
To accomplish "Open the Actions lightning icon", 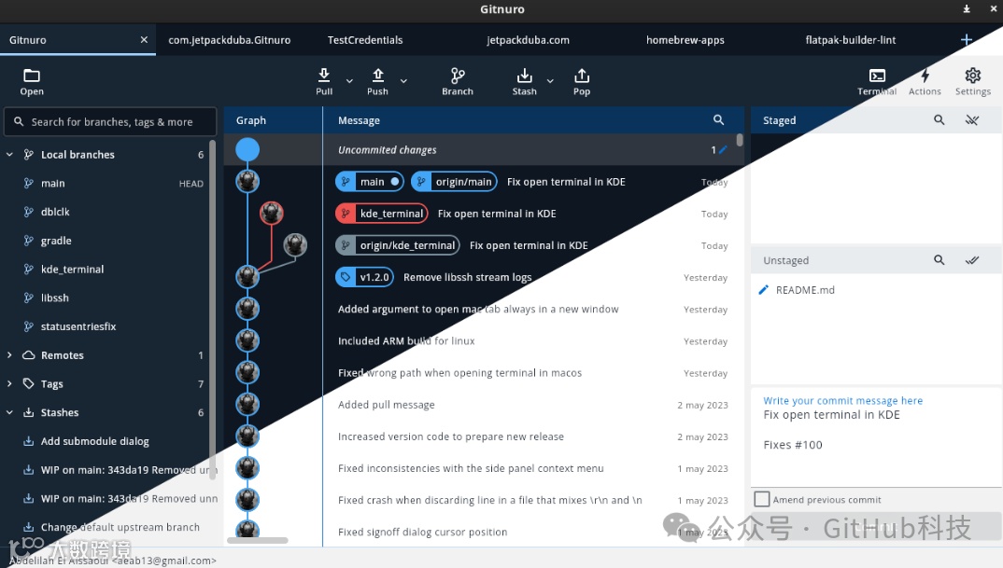I will (x=925, y=82).
